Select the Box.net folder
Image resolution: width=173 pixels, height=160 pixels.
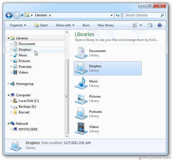24,112
